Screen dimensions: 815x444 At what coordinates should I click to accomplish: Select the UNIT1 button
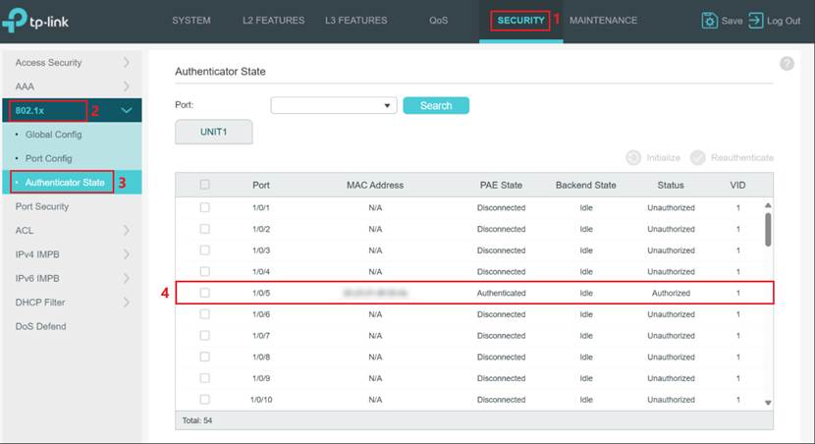pos(213,132)
